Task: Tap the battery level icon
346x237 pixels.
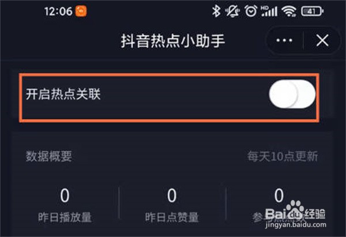Action: point(313,11)
